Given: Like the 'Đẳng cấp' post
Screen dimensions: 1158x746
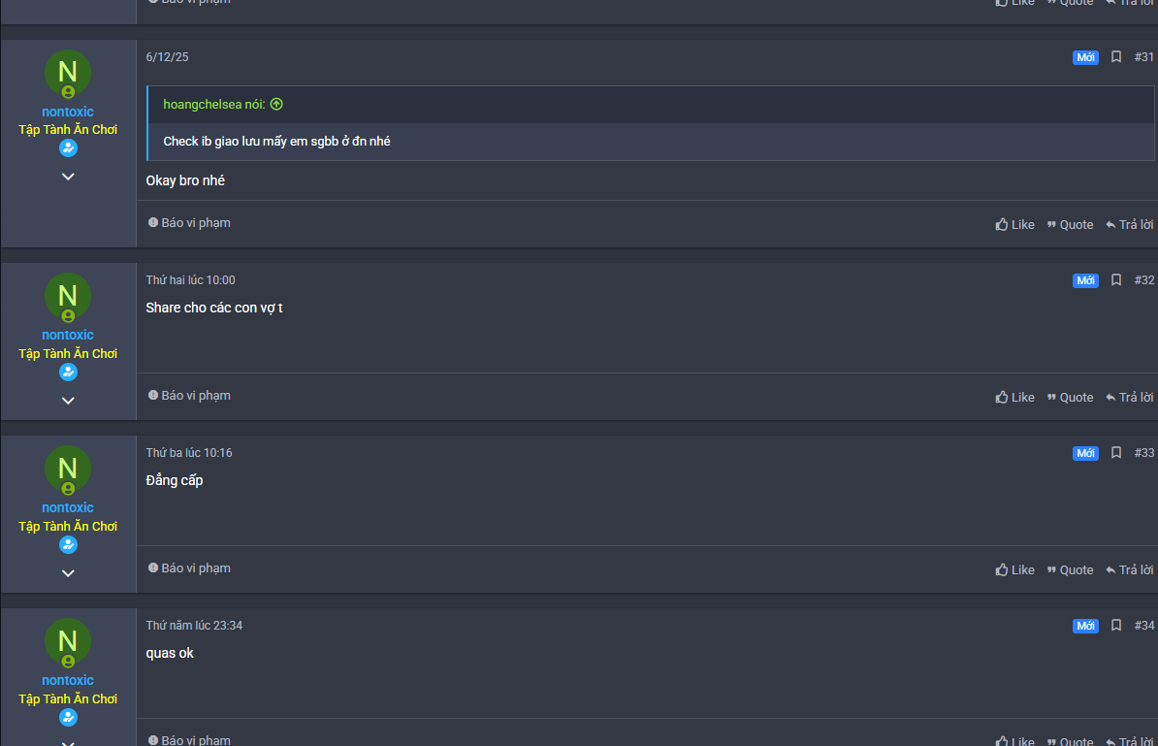Looking at the screenshot, I should [1014, 570].
